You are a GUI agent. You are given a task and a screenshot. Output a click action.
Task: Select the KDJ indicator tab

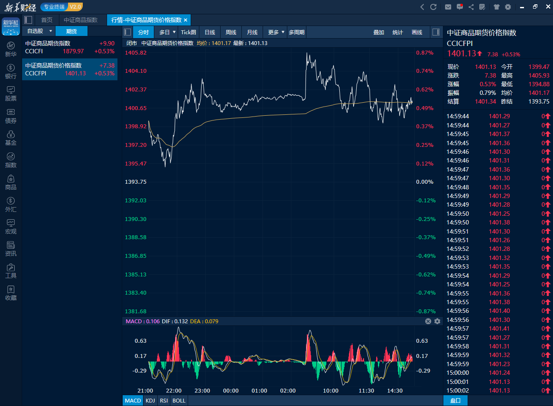(150, 400)
